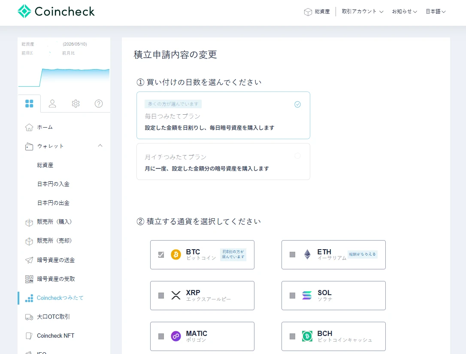Open the help question mark icon
Viewport: 466px width, 354px height.
(99, 104)
